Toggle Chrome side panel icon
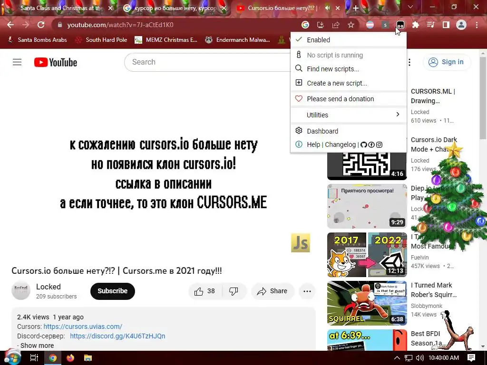 click(446, 25)
